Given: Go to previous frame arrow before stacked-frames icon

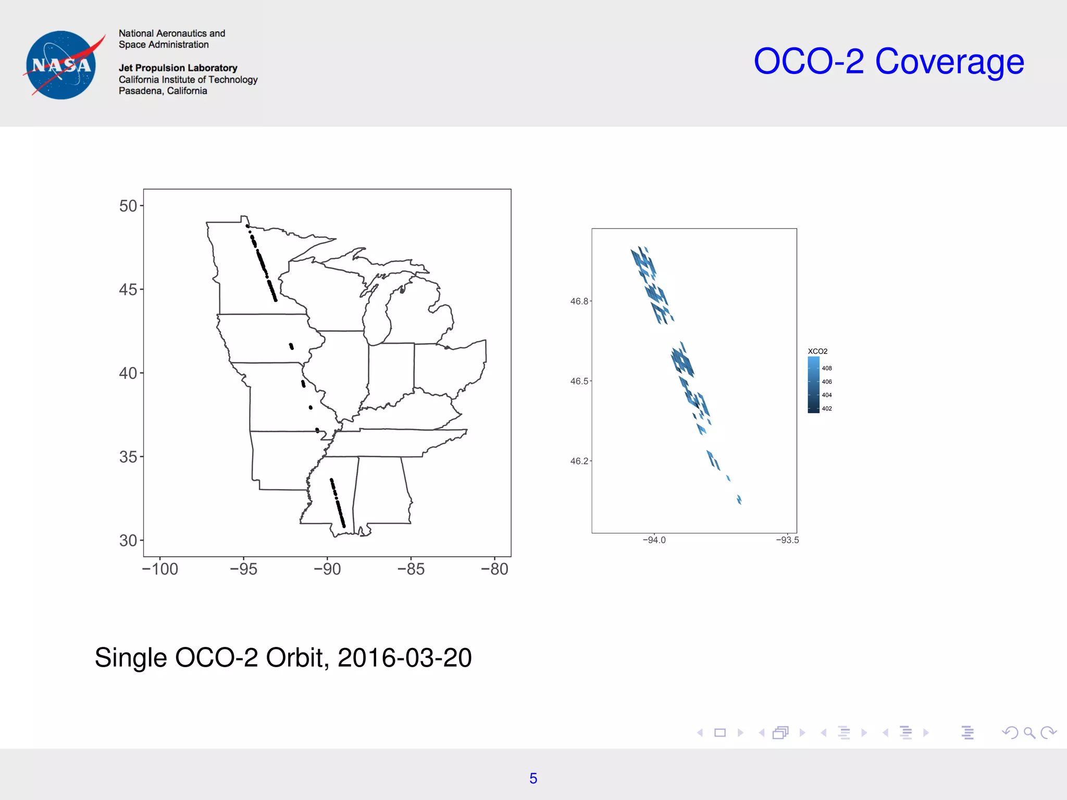Looking at the screenshot, I should click(762, 733).
